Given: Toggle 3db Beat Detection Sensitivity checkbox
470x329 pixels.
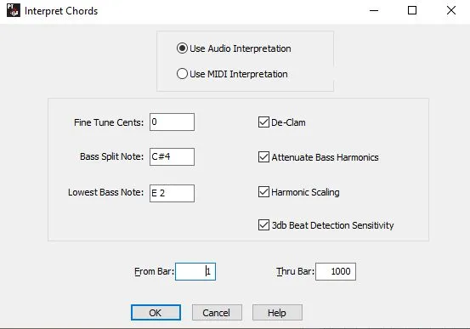Looking at the screenshot, I should 263,225.
